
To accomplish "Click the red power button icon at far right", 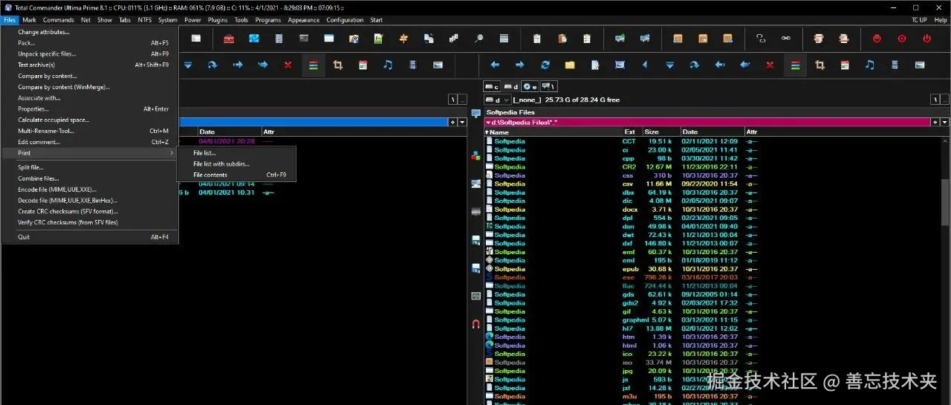I will [x=926, y=38].
